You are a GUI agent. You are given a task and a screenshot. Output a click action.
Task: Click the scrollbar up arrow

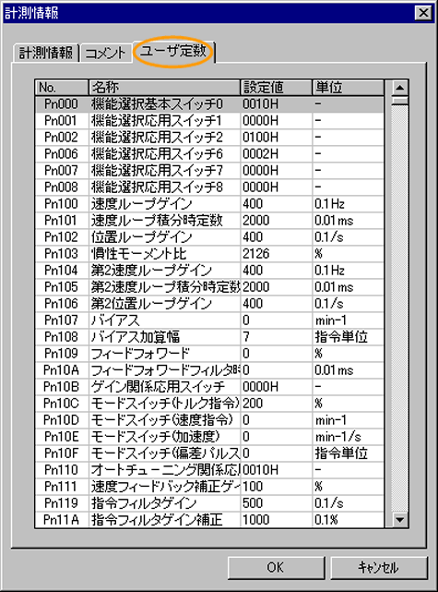click(x=399, y=88)
